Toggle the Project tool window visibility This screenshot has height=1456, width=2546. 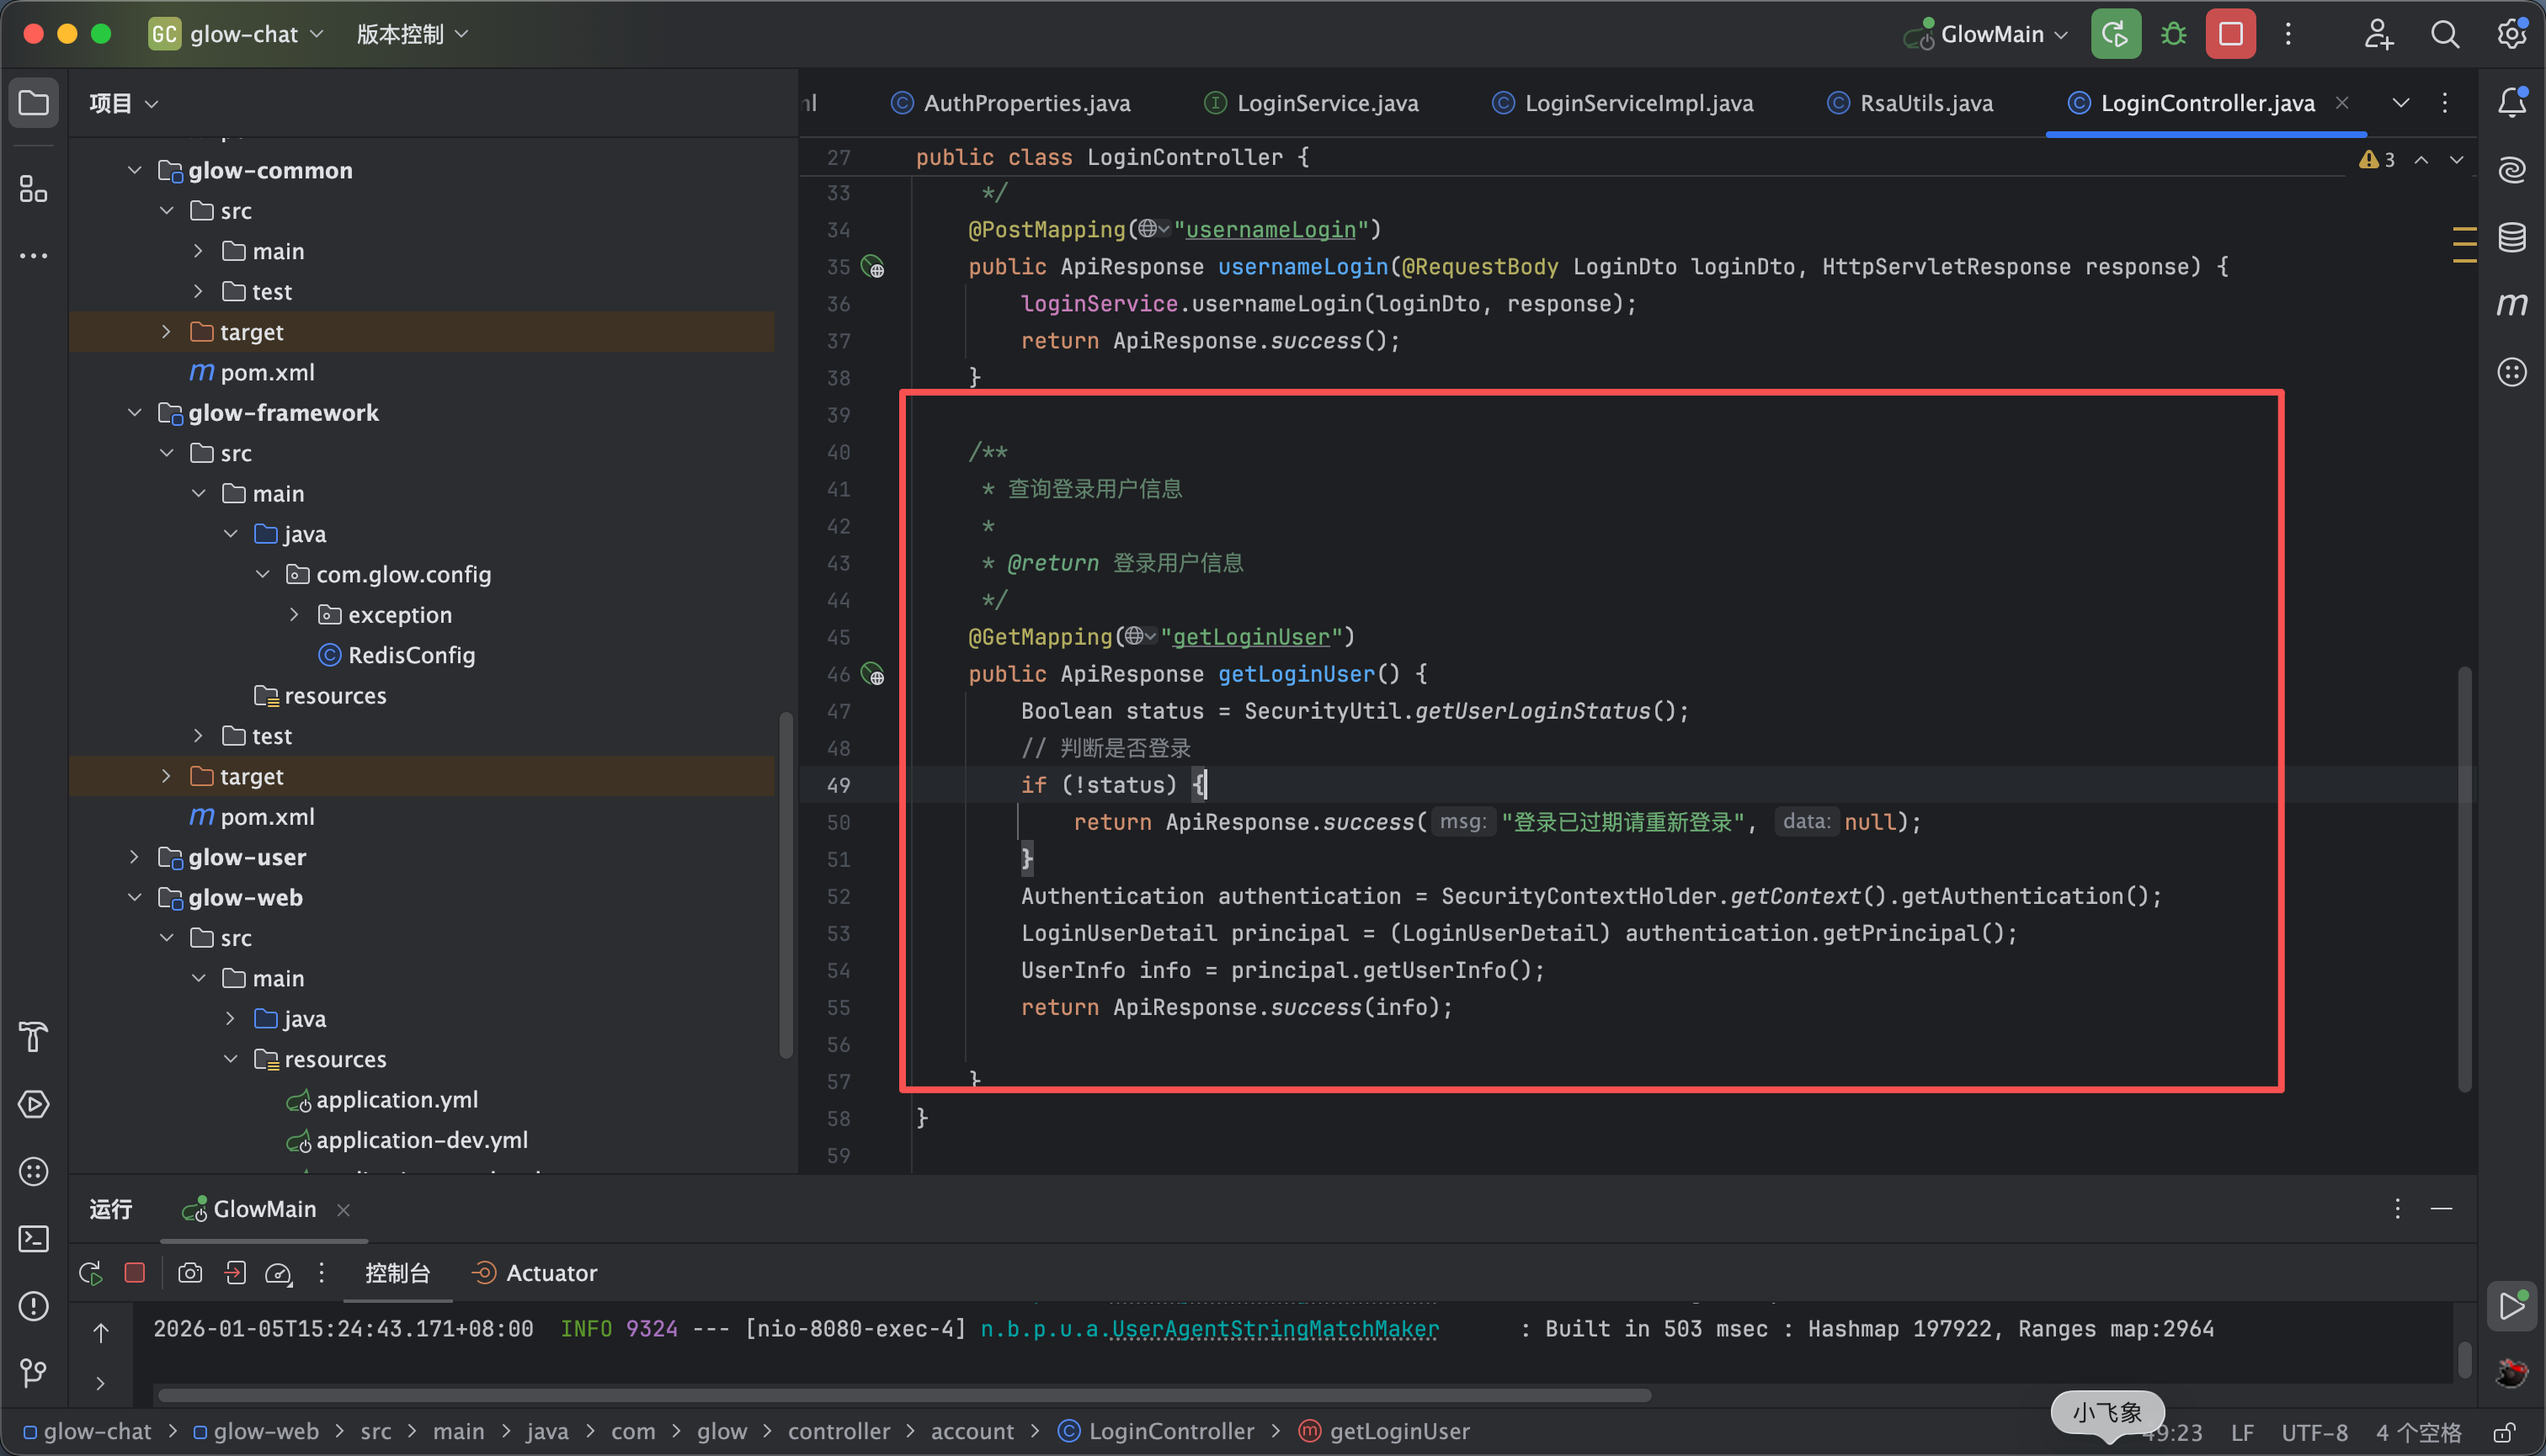(x=33, y=103)
